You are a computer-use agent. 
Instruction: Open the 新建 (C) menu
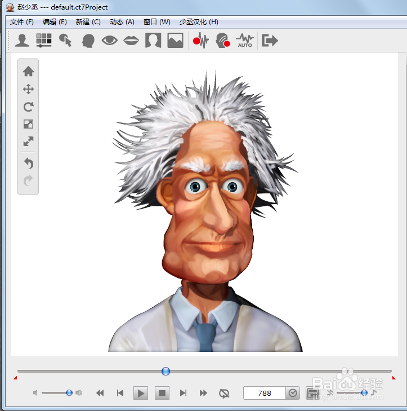[x=88, y=22]
